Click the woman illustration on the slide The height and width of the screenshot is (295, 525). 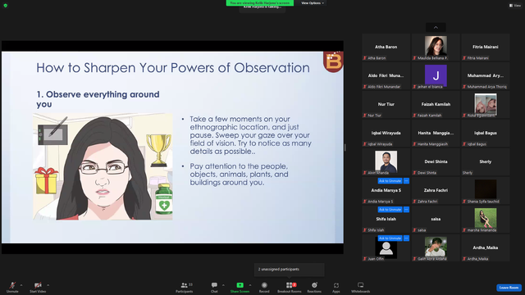point(103,166)
